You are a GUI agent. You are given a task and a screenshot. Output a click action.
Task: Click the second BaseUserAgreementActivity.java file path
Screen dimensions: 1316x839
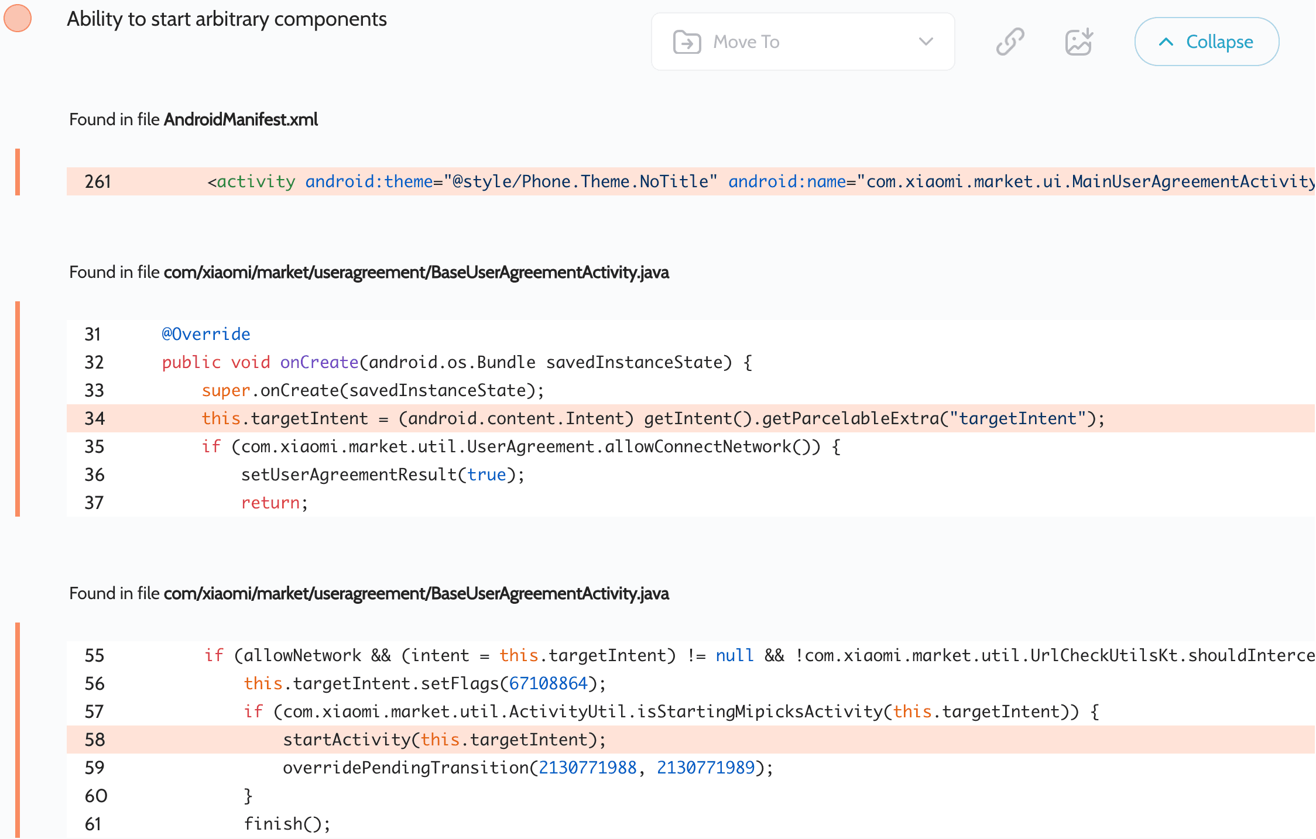416,593
